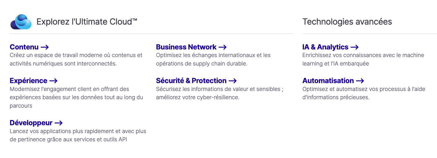
Task: Click the arrow icon beside Contenu
Action: pos(45,47)
